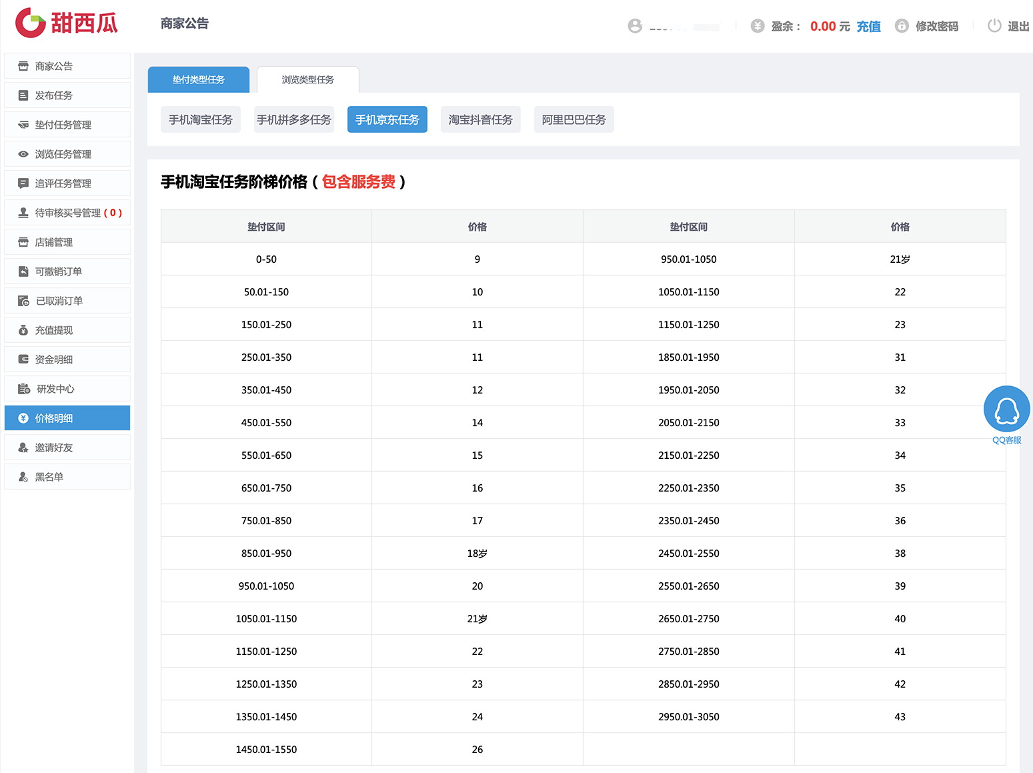Screen dimensions: 1033x773
Task: Click the user avatar icon in header
Action: [635, 26]
